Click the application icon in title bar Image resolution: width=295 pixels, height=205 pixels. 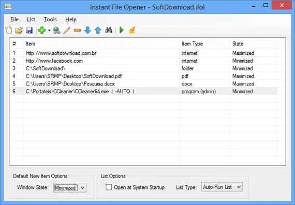(8, 7)
